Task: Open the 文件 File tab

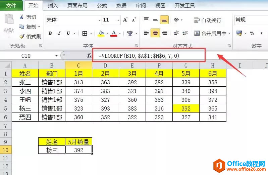Action: [11, 5]
